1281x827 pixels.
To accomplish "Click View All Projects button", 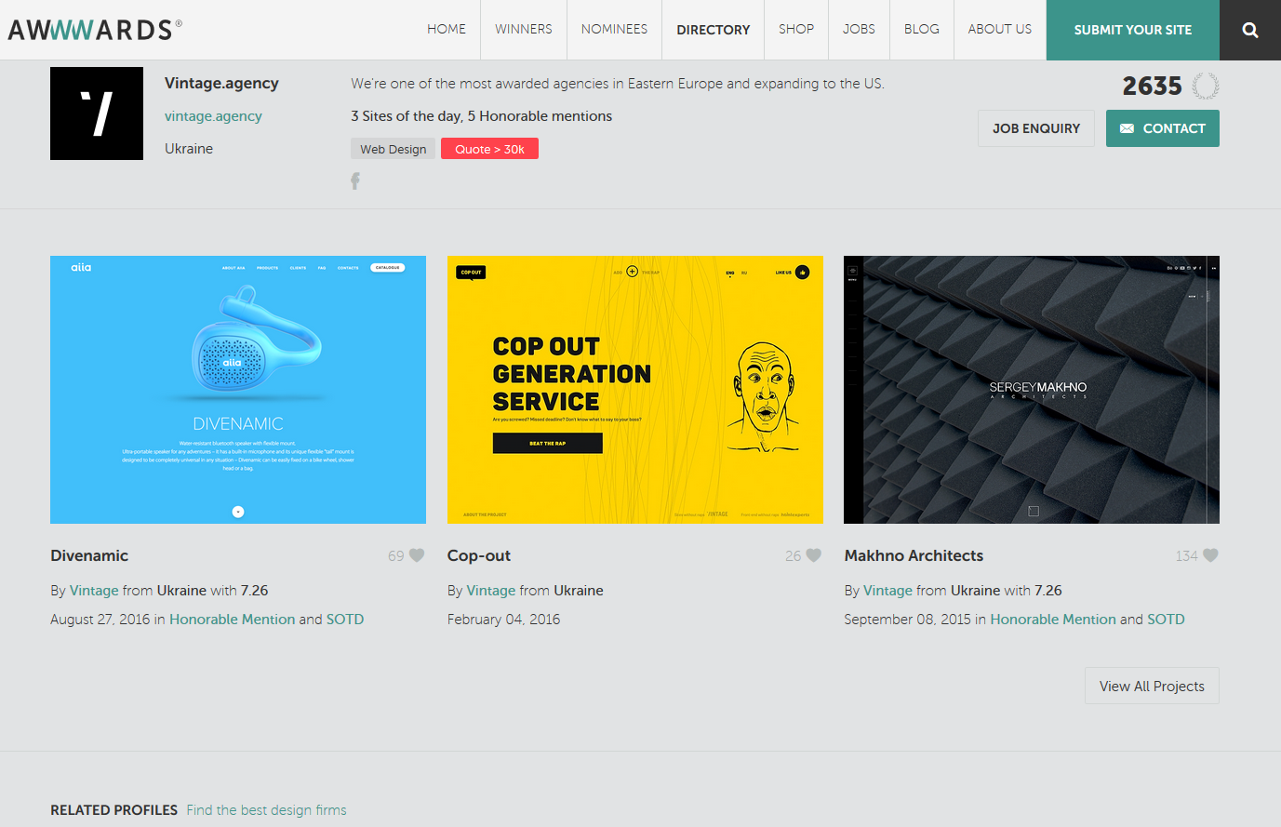I will pos(1152,686).
